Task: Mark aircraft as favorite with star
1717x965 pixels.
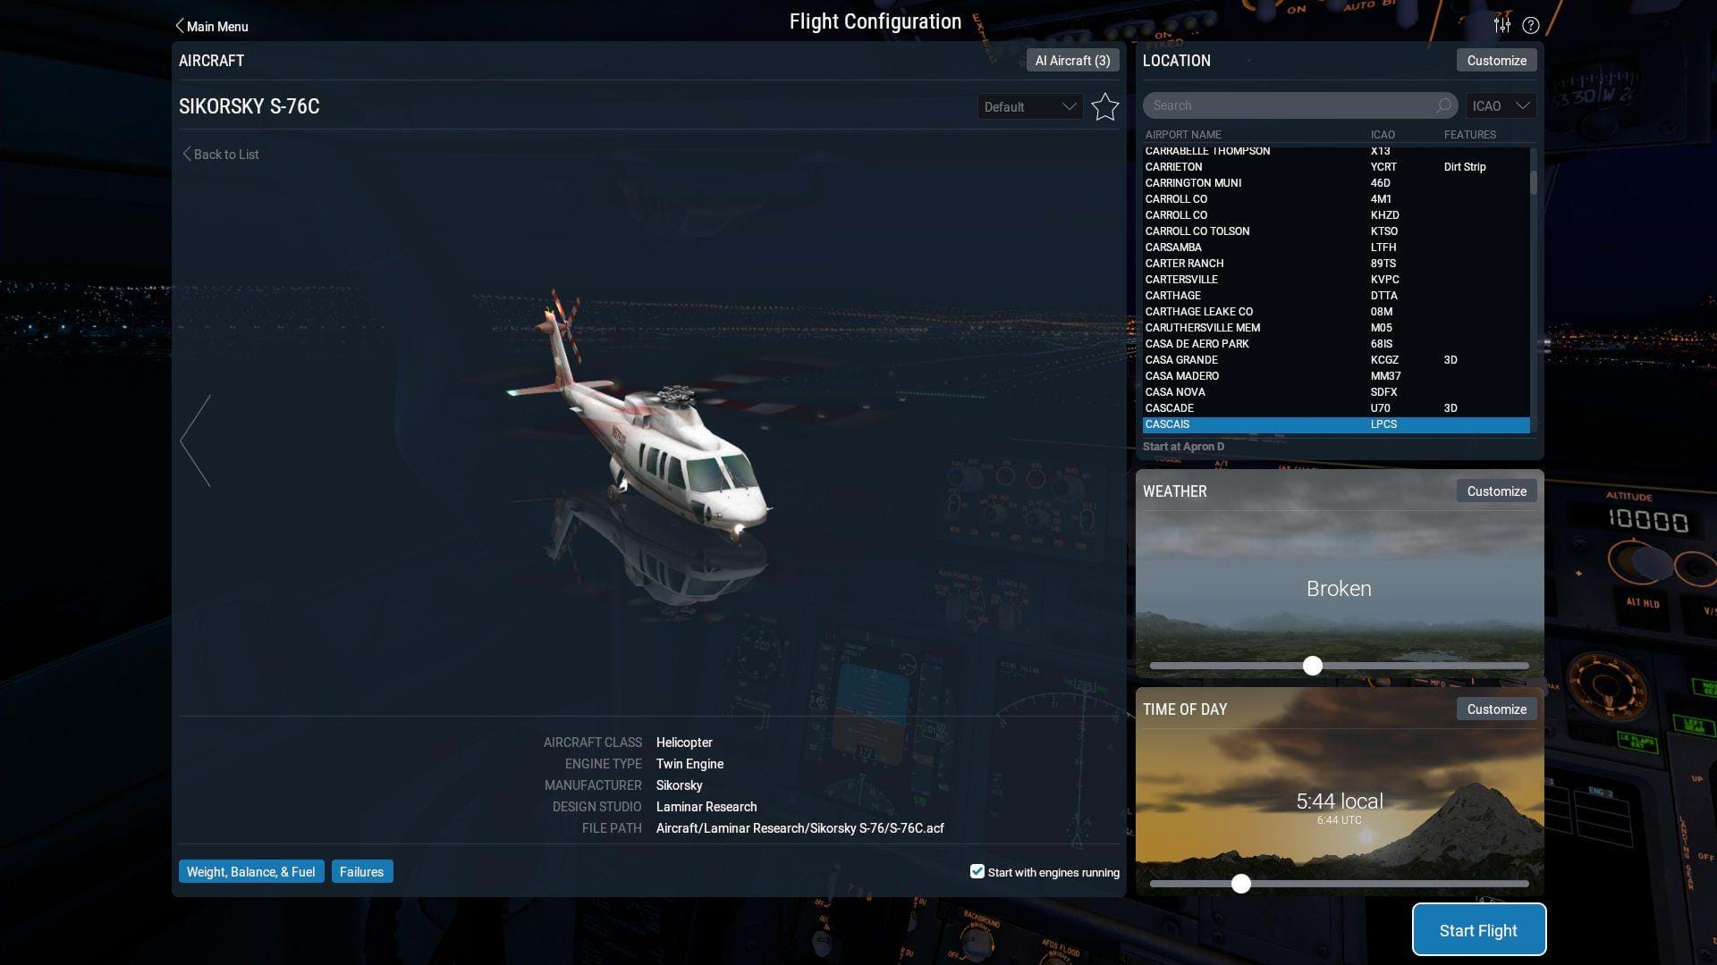Action: 1105,106
